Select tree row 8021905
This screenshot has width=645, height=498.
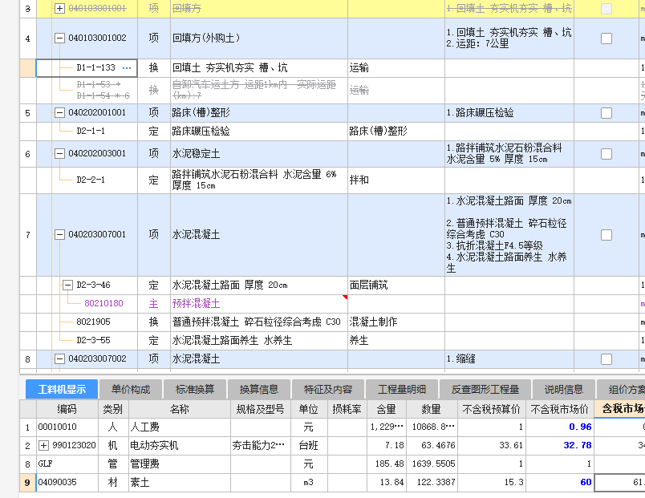point(93,322)
